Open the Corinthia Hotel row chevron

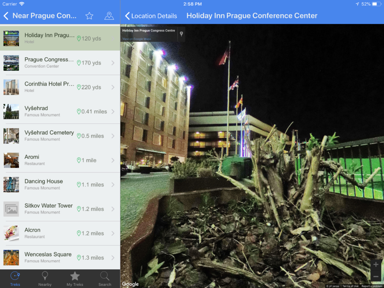[113, 87]
